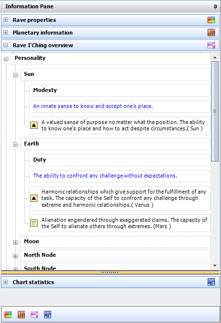221x323 pixels.
Task: Expand the Chart statistics section
Action: point(6,282)
